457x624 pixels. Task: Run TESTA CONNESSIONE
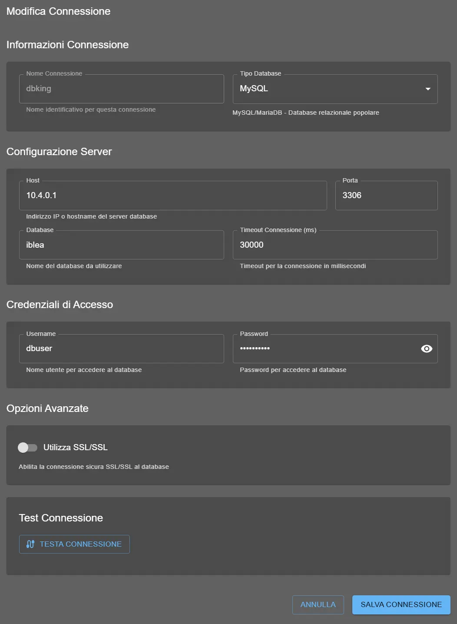[x=74, y=544]
